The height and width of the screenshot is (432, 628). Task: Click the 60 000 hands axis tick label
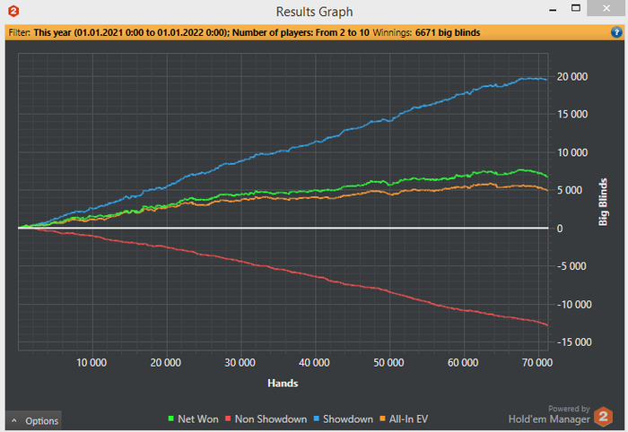tap(463, 363)
